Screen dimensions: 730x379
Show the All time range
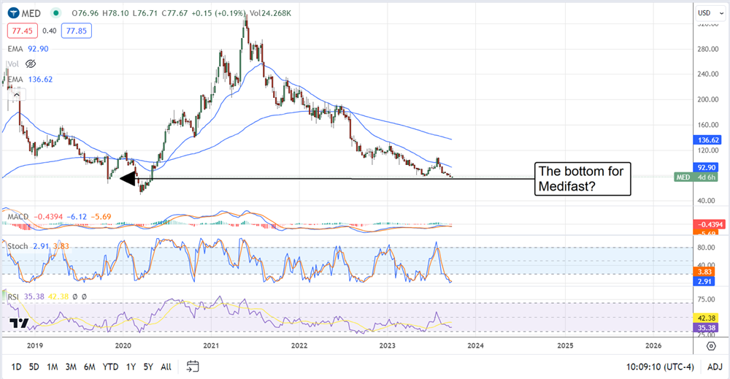pyautogui.click(x=166, y=367)
